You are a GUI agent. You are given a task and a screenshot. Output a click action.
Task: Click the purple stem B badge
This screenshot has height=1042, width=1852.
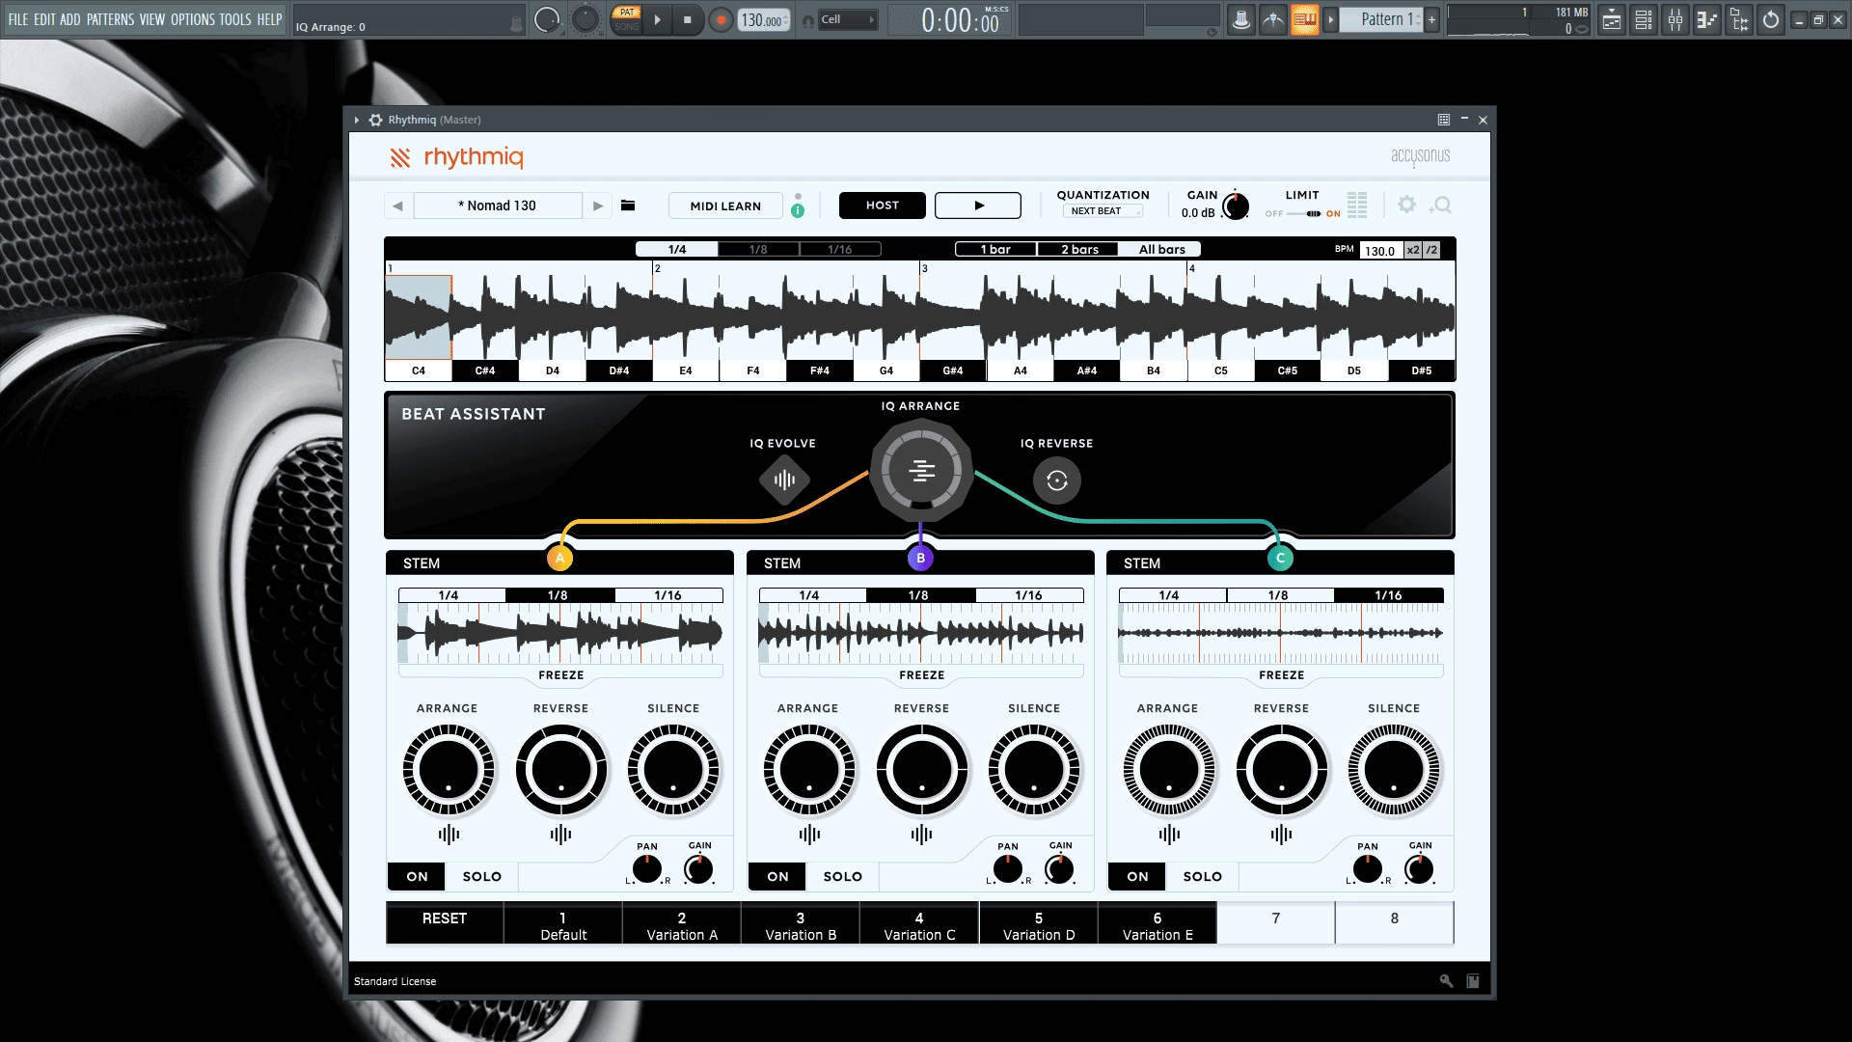920,558
